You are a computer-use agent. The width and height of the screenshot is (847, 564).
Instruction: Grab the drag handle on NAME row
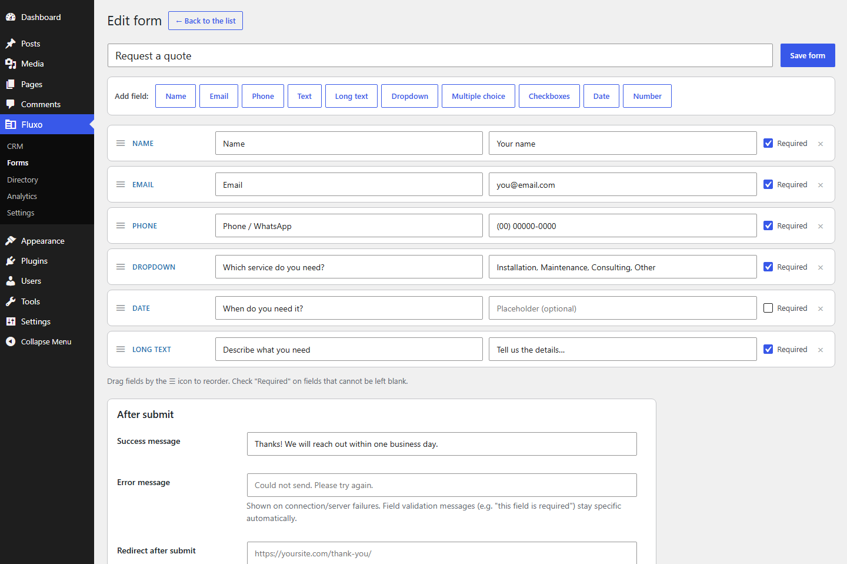click(121, 143)
